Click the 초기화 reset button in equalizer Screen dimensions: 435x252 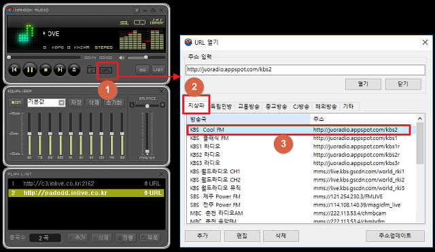(x=114, y=103)
